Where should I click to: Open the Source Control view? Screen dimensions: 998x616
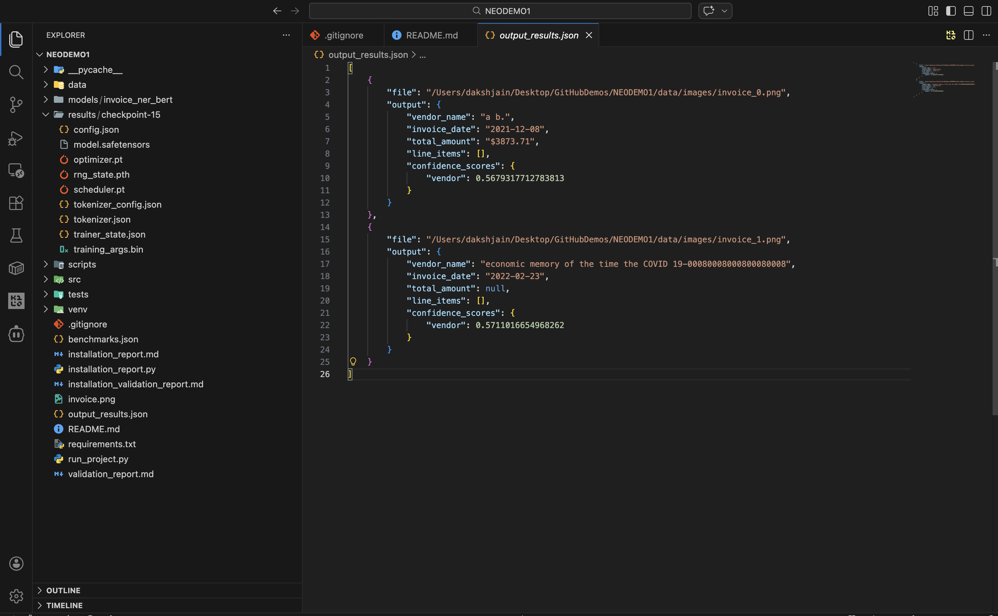coord(16,105)
